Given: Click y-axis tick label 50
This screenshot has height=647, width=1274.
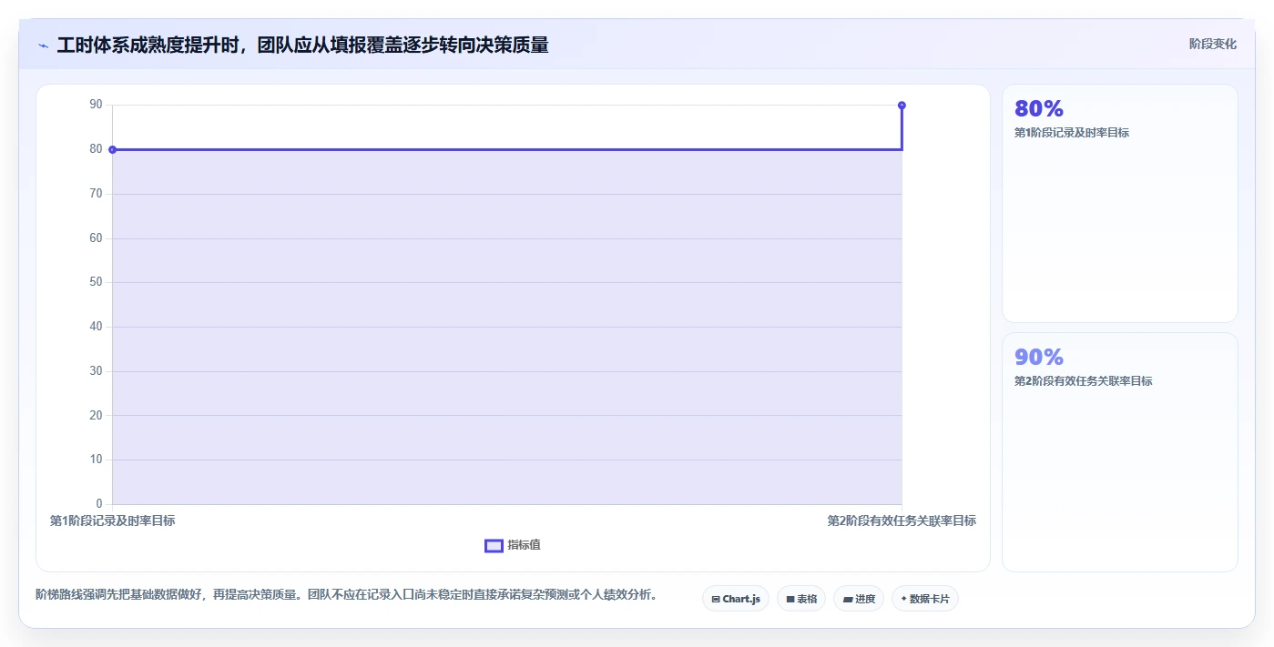Looking at the screenshot, I should (96, 282).
